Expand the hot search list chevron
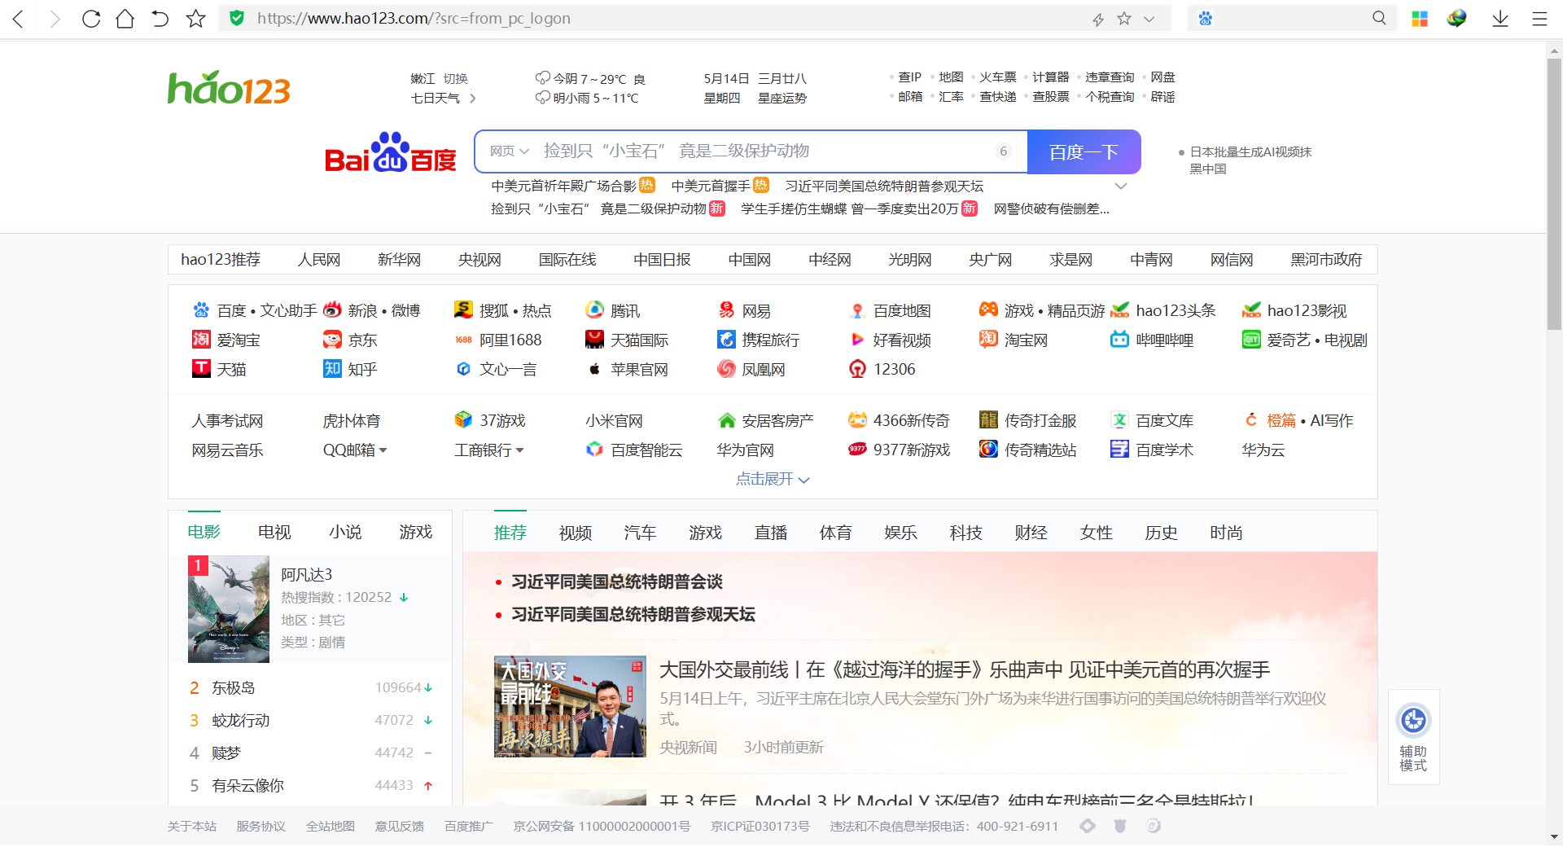1563x847 pixels. [1121, 187]
